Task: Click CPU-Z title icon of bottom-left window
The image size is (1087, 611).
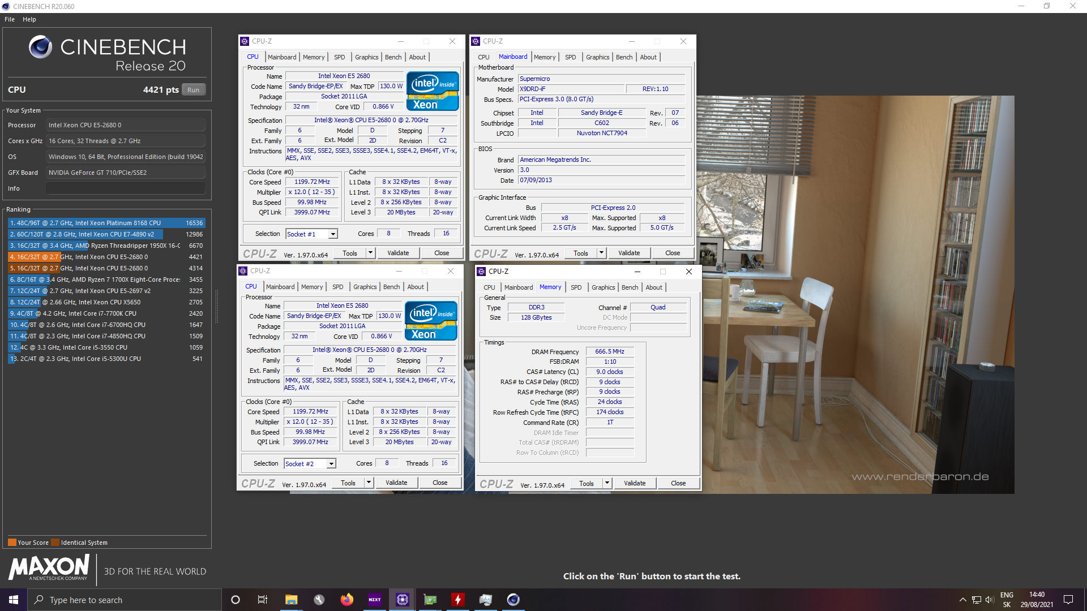Action: point(243,271)
